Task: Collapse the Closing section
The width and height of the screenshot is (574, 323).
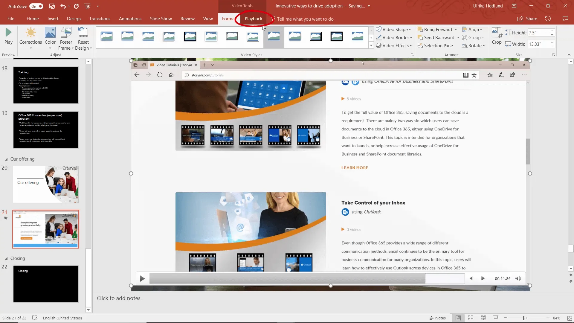Action: (6, 258)
